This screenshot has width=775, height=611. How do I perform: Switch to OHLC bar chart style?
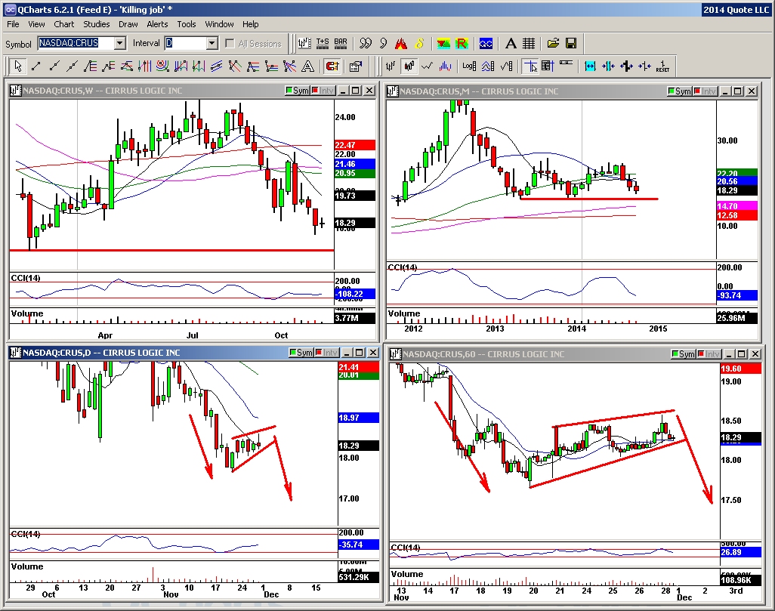[391, 66]
